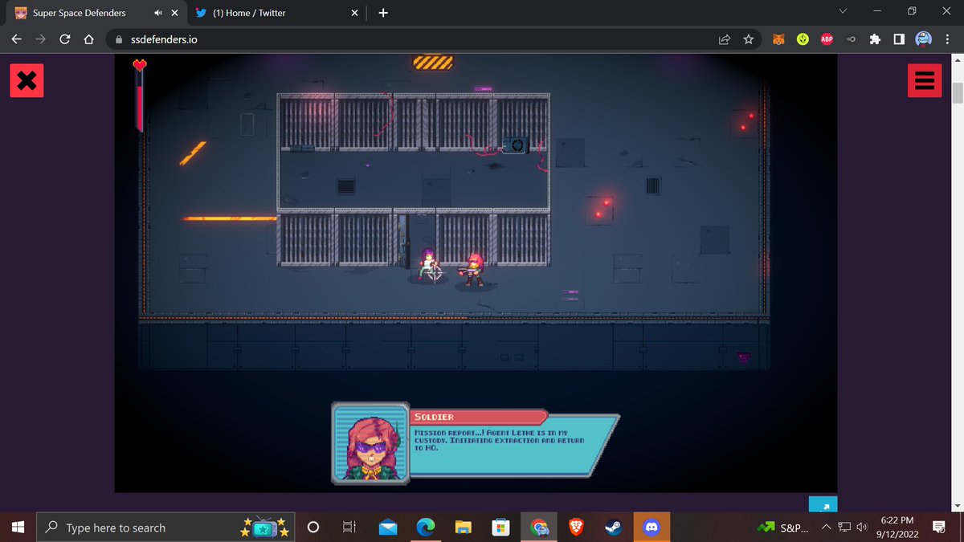The width and height of the screenshot is (964, 542).
Task: Go to the browser home page
Action: point(90,39)
